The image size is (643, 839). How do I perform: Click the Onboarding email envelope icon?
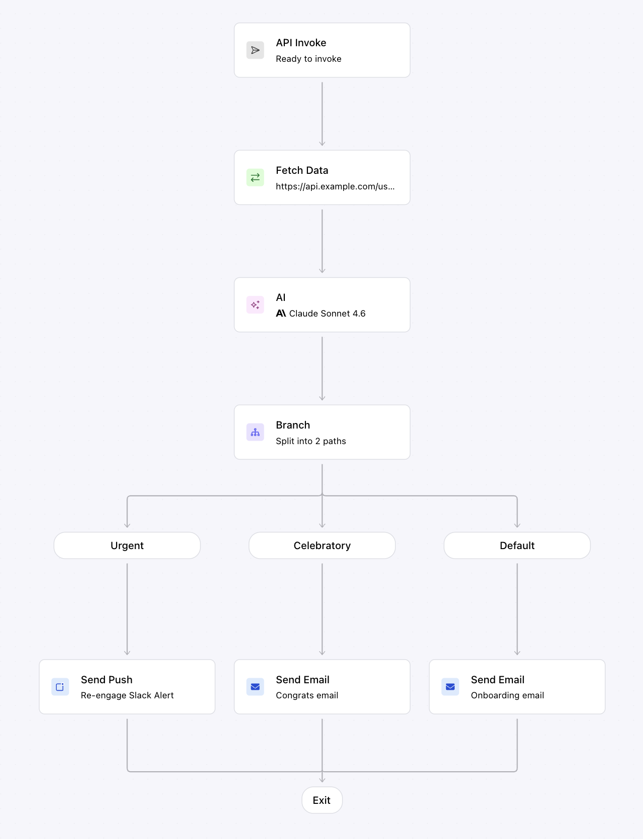click(450, 687)
